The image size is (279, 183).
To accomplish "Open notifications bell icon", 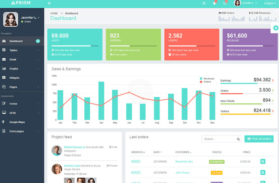I will [215, 3].
